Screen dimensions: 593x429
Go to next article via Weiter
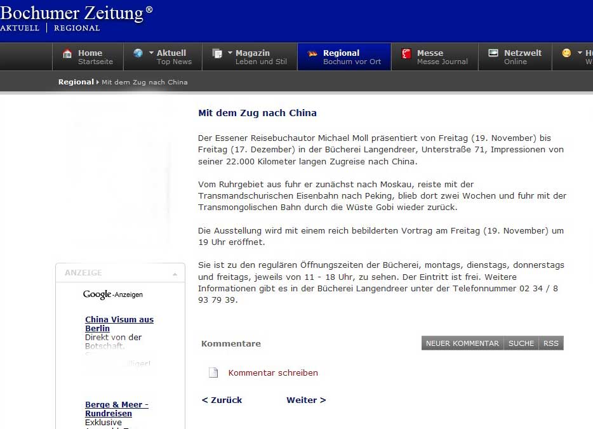coord(306,400)
